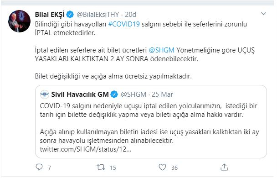Click the Sivil Havacılık GM logo avatar
The height and width of the screenshot is (178, 277).
click(x=45, y=94)
